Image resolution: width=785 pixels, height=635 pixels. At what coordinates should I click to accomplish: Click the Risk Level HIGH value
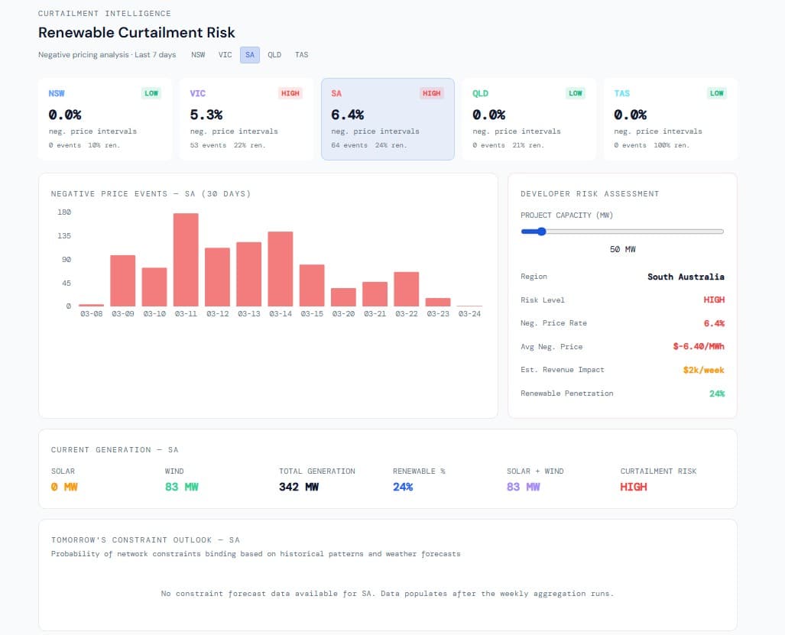(714, 300)
